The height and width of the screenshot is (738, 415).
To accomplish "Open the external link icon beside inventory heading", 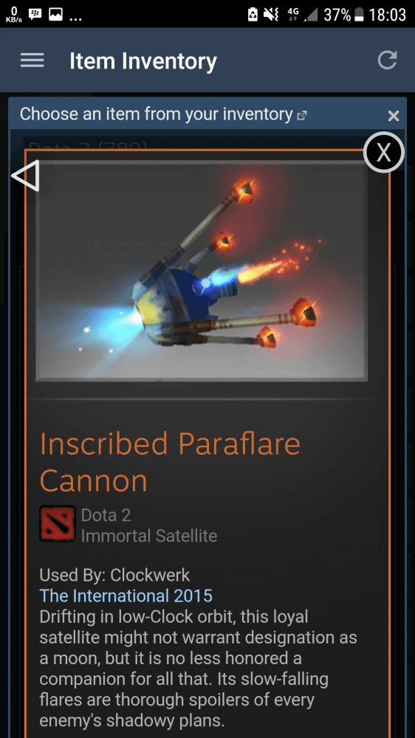I will [302, 115].
